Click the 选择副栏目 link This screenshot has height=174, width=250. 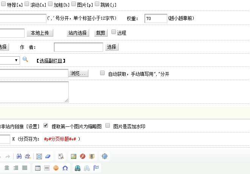coord(51,61)
